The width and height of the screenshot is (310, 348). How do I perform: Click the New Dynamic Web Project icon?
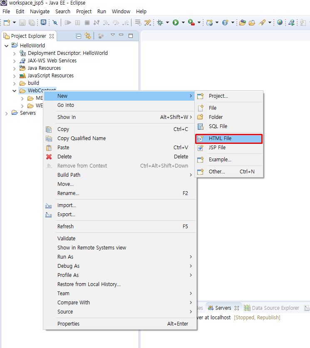(x=209, y=22)
